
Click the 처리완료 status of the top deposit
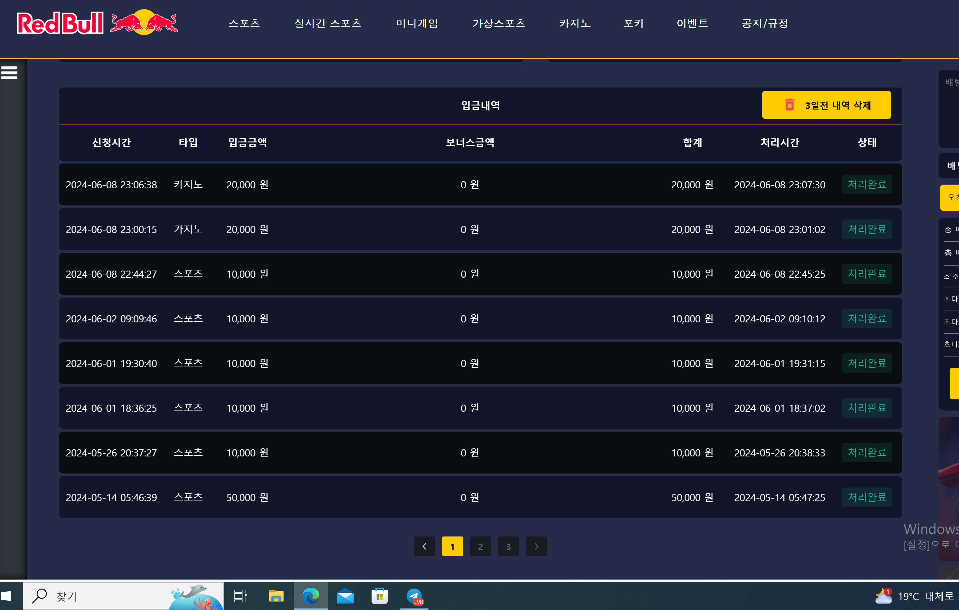pos(866,185)
